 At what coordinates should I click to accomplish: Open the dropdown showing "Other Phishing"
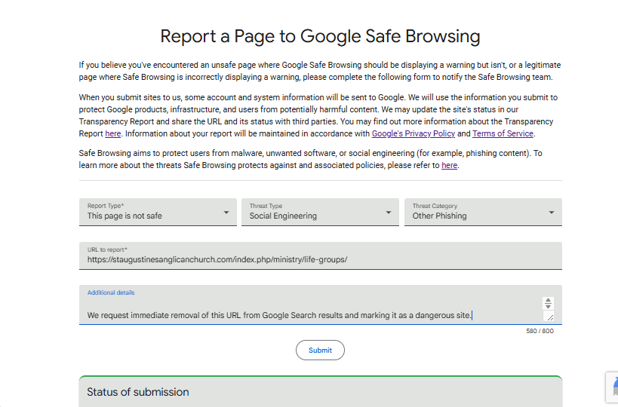point(483,212)
